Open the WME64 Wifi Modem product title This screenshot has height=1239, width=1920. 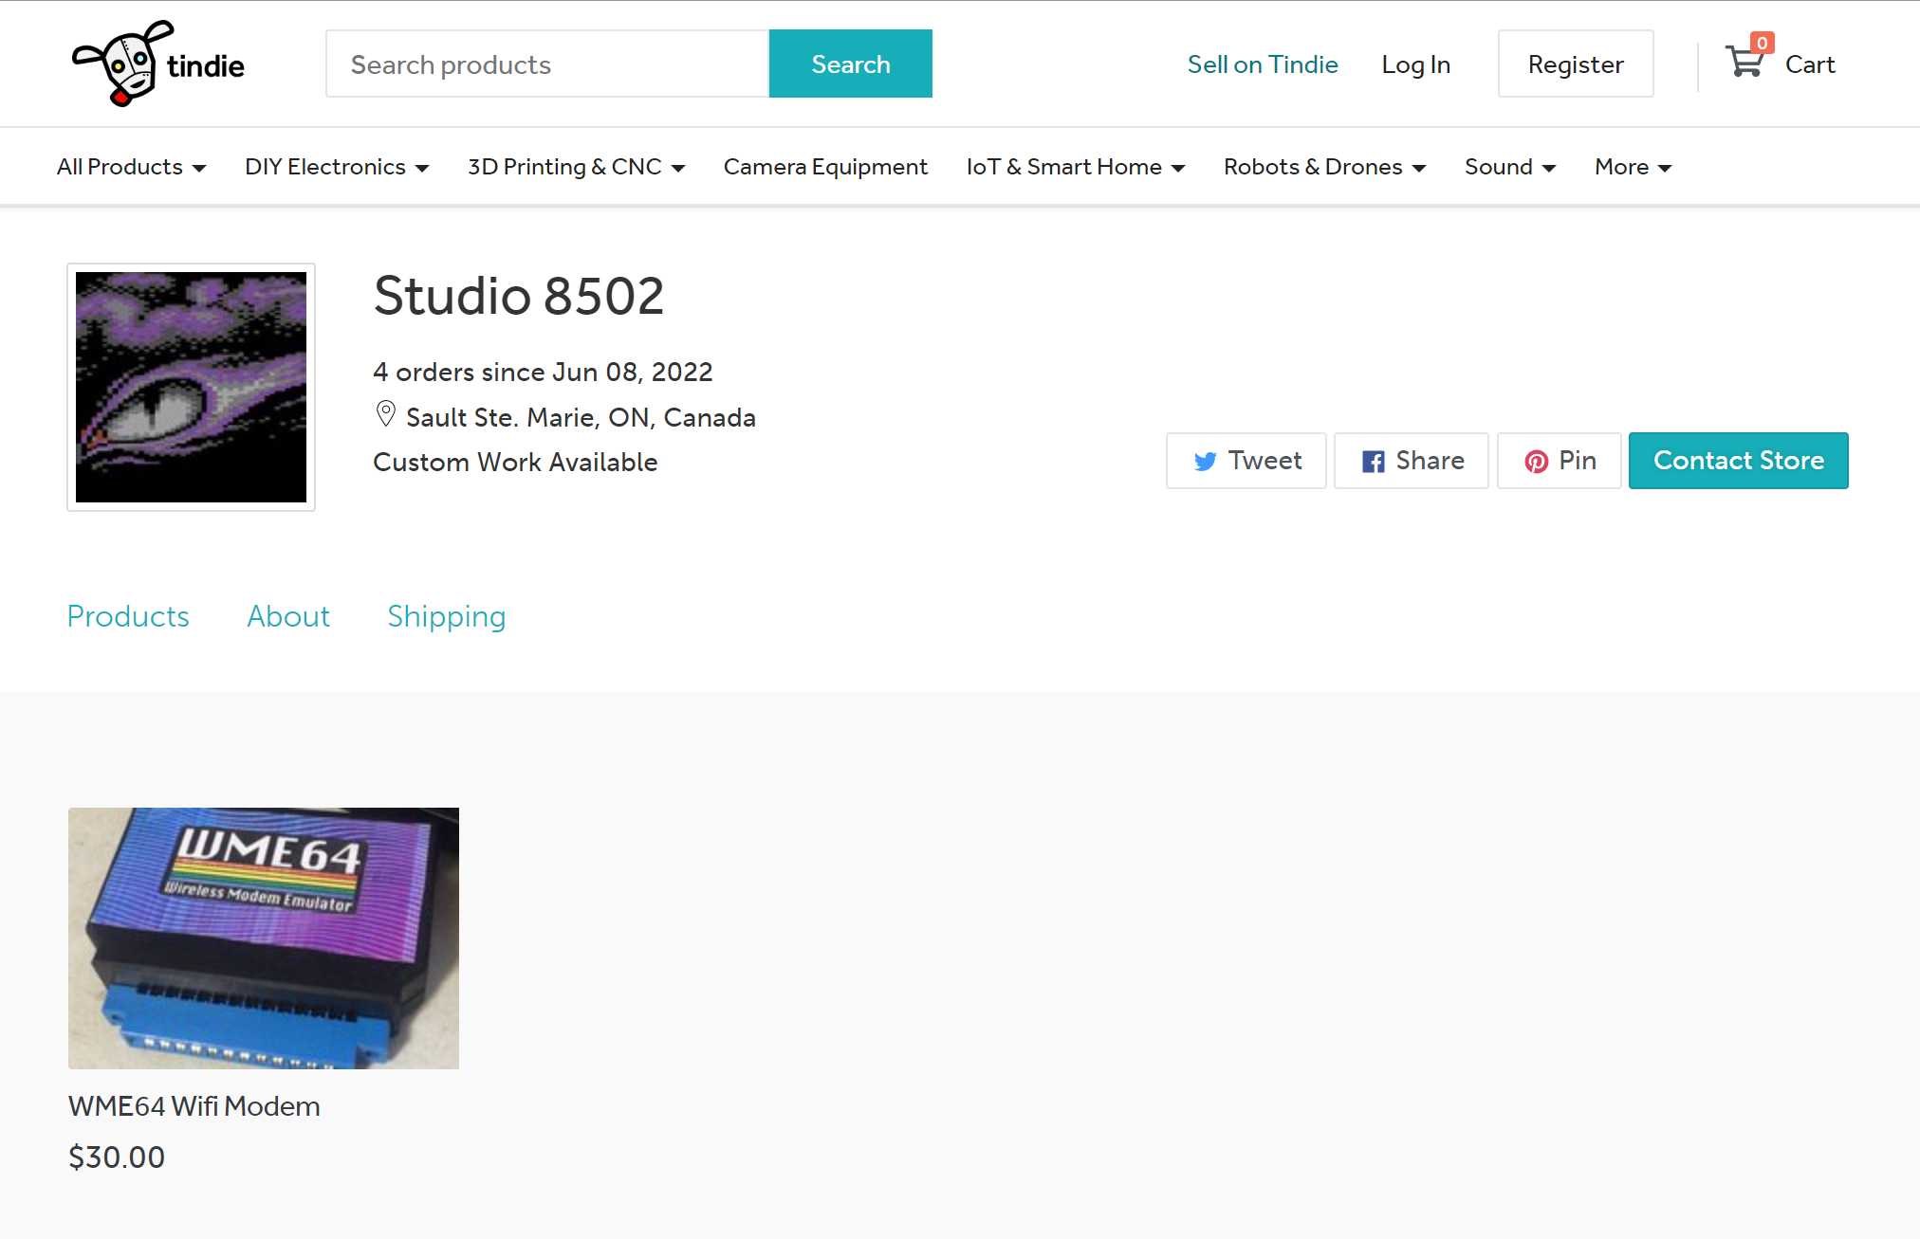pyautogui.click(x=194, y=1106)
